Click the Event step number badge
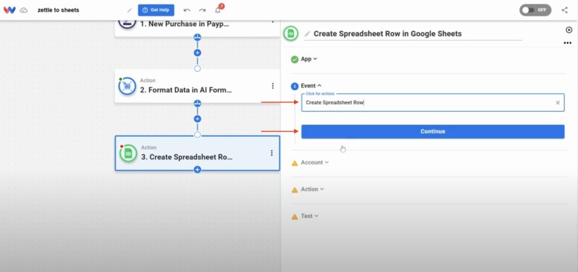Viewport: 578px width, 272px height. coord(295,86)
